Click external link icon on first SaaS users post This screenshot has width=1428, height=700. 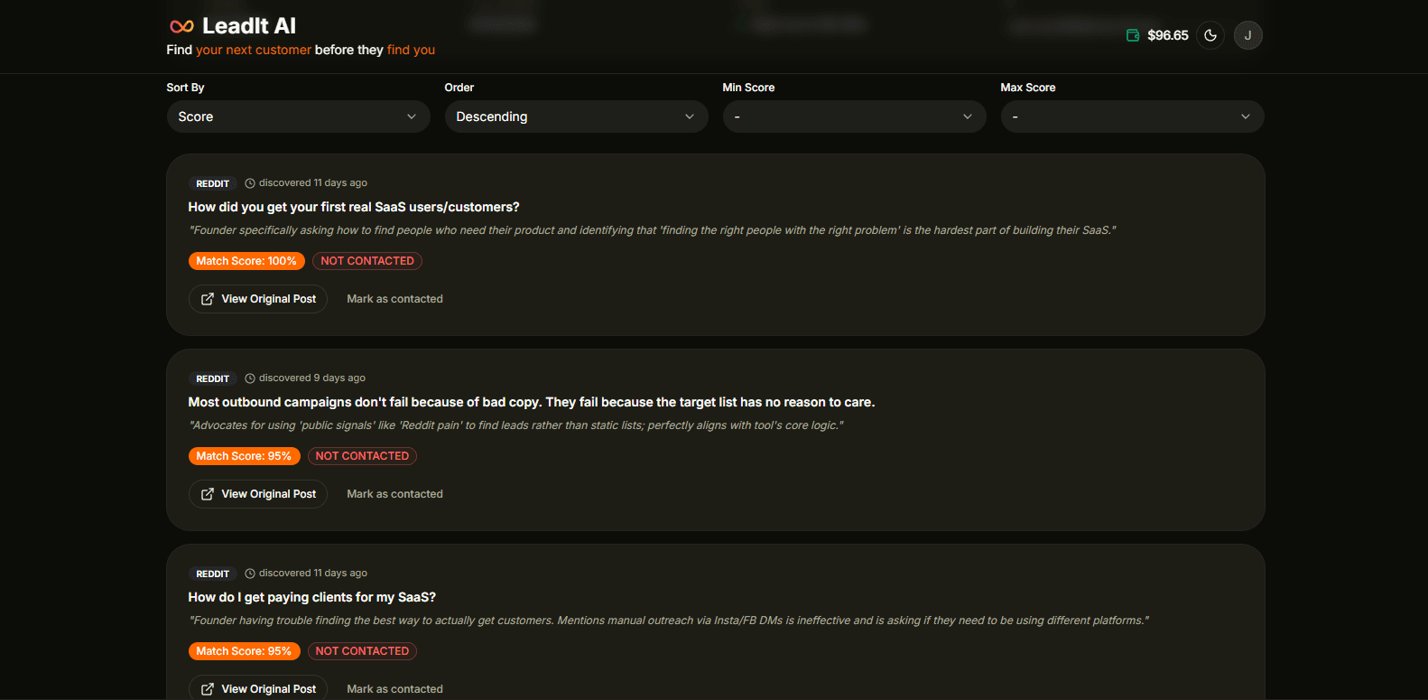click(208, 299)
